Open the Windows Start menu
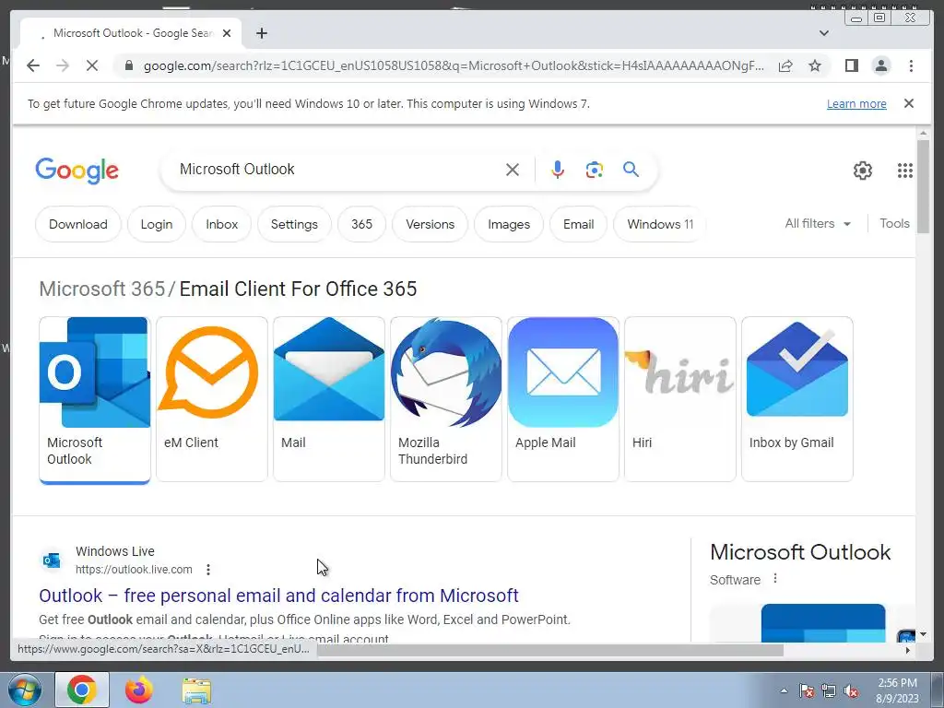The height and width of the screenshot is (708, 944). tap(24, 690)
